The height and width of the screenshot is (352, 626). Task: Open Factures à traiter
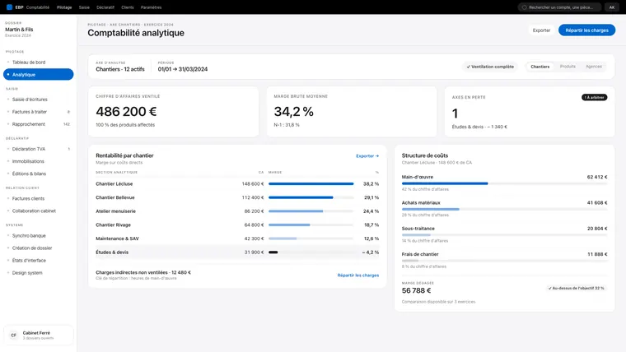(39, 112)
